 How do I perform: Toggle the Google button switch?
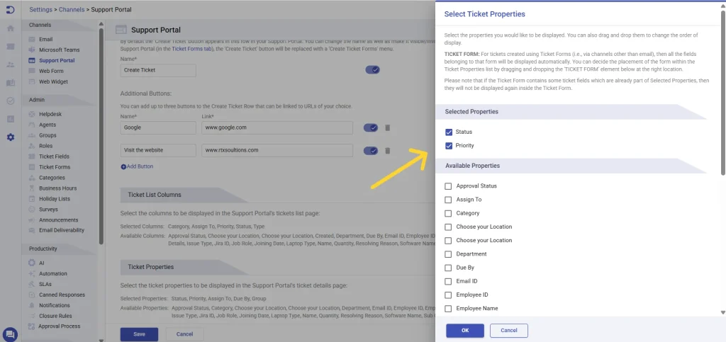coord(371,128)
